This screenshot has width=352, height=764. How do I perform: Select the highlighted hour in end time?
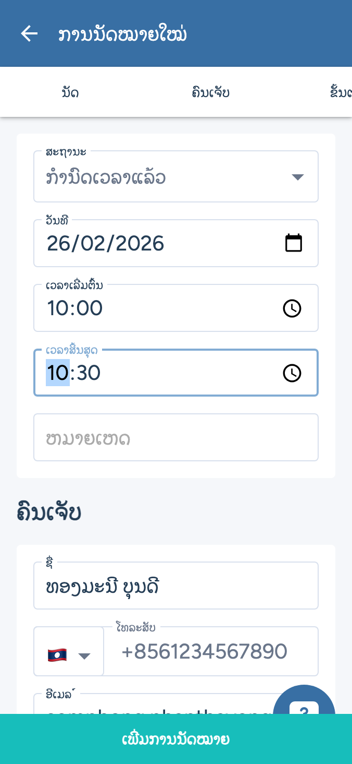point(57,373)
